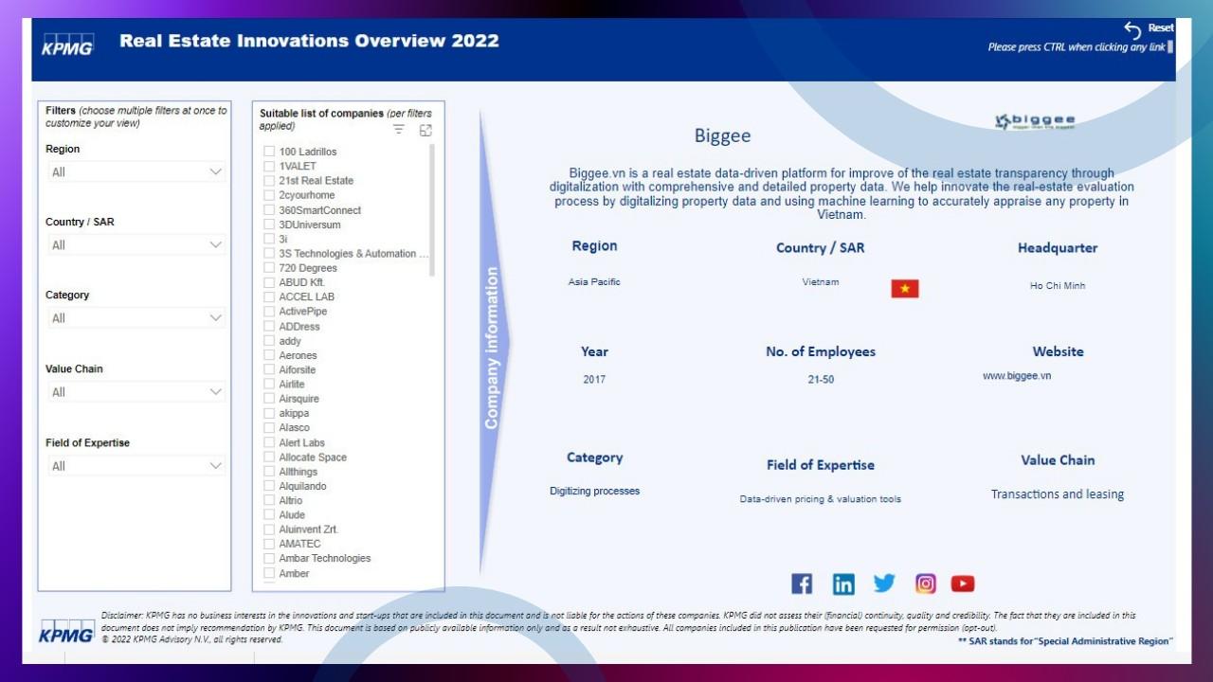Open the Field of Expertise filter dropdown

[x=136, y=466]
